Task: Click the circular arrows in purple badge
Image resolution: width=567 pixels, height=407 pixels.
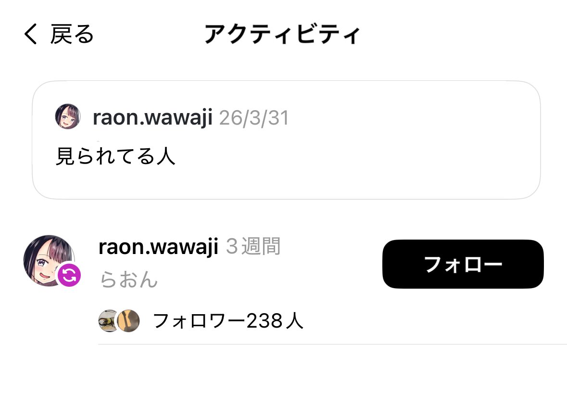Action: point(69,275)
